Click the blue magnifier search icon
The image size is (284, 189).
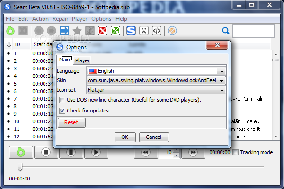click(225, 31)
